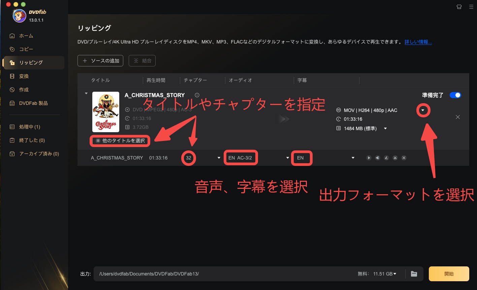This screenshot has width=477, height=290.
Task: Click the タイトル column header
Action: coord(100,80)
